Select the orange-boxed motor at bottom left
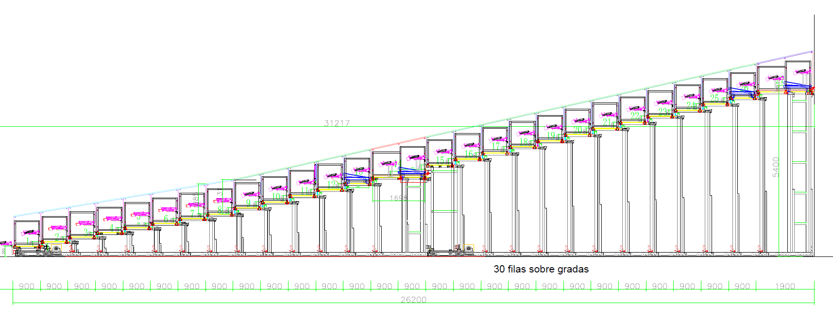Viewport: 833px width, 323px height. coord(56,249)
